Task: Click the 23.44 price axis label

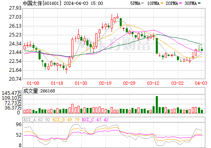Action: click(x=15, y=52)
